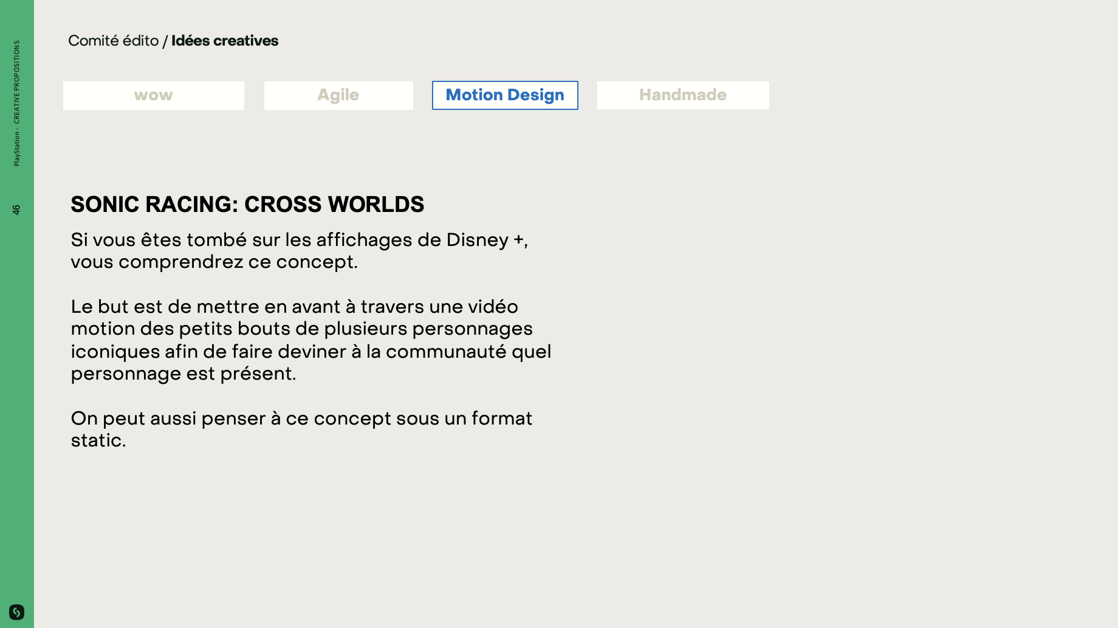The width and height of the screenshot is (1118, 628).
Task: Click the 'Comité édito' breadcrumb text
Action: (114, 41)
